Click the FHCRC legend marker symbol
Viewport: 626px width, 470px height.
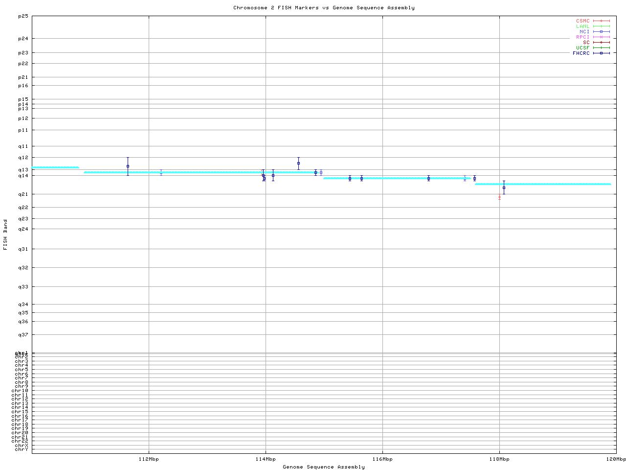(601, 53)
